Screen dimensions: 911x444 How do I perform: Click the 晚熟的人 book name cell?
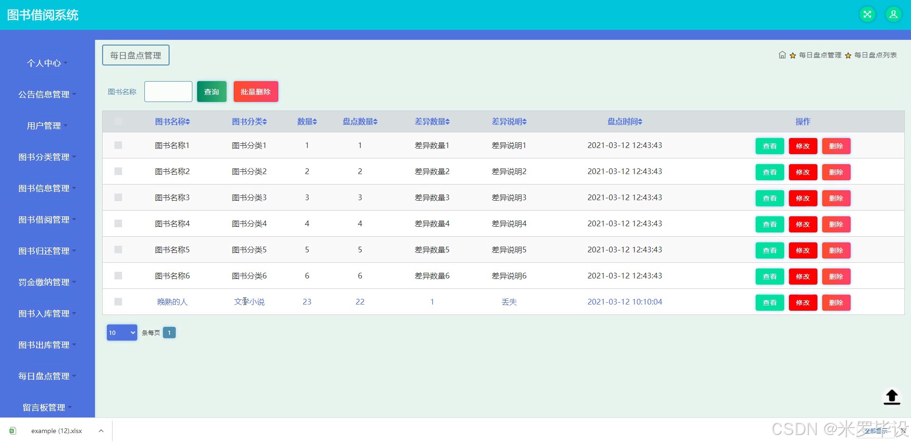pos(172,302)
